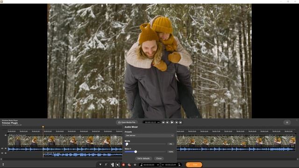The width and height of the screenshot is (299, 168).
Task: Open the Presets dropdown in Audio Mixer
Action: click(x=149, y=135)
